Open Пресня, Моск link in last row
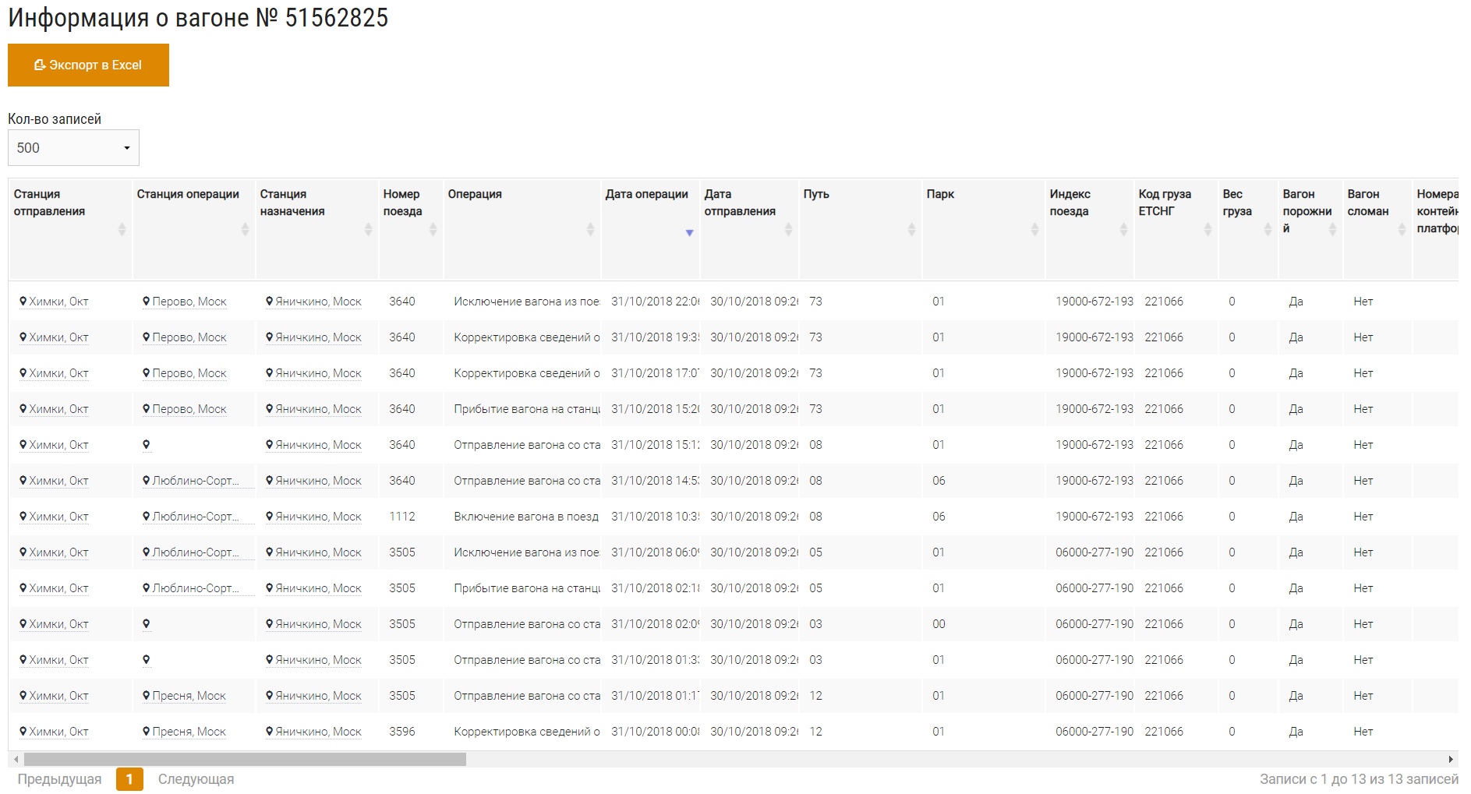 tap(189, 732)
